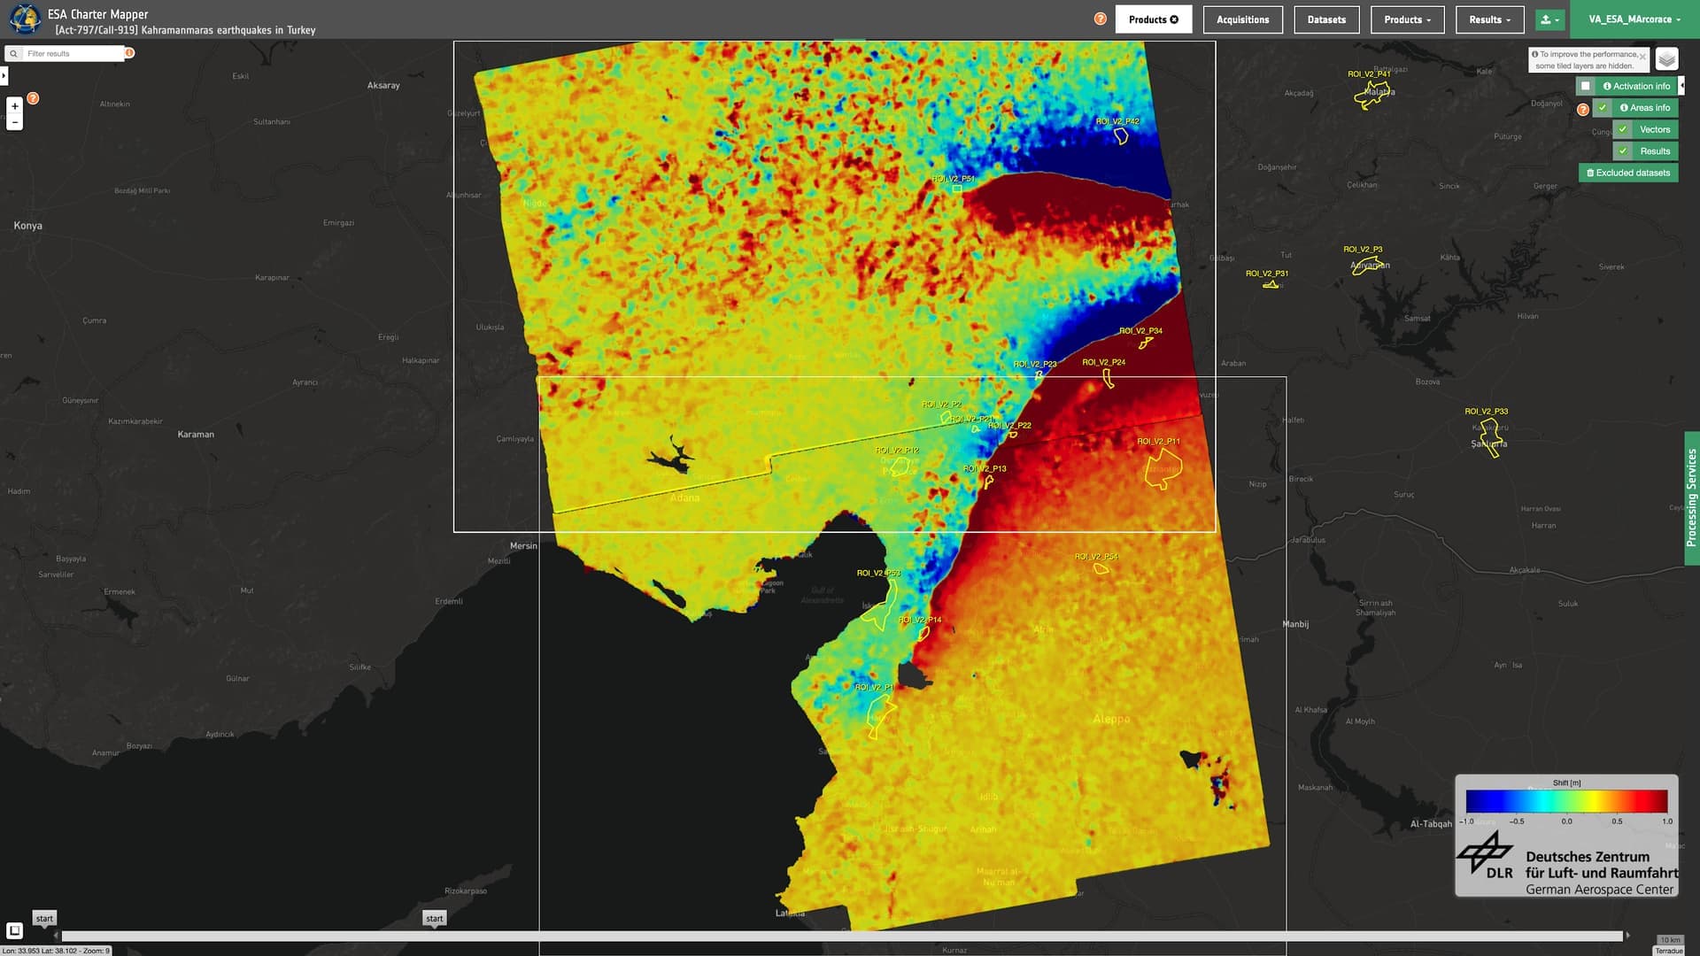The height and width of the screenshot is (956, 1700).
Task: Click help icon left of Products tab
Action: pos(1100,19)
